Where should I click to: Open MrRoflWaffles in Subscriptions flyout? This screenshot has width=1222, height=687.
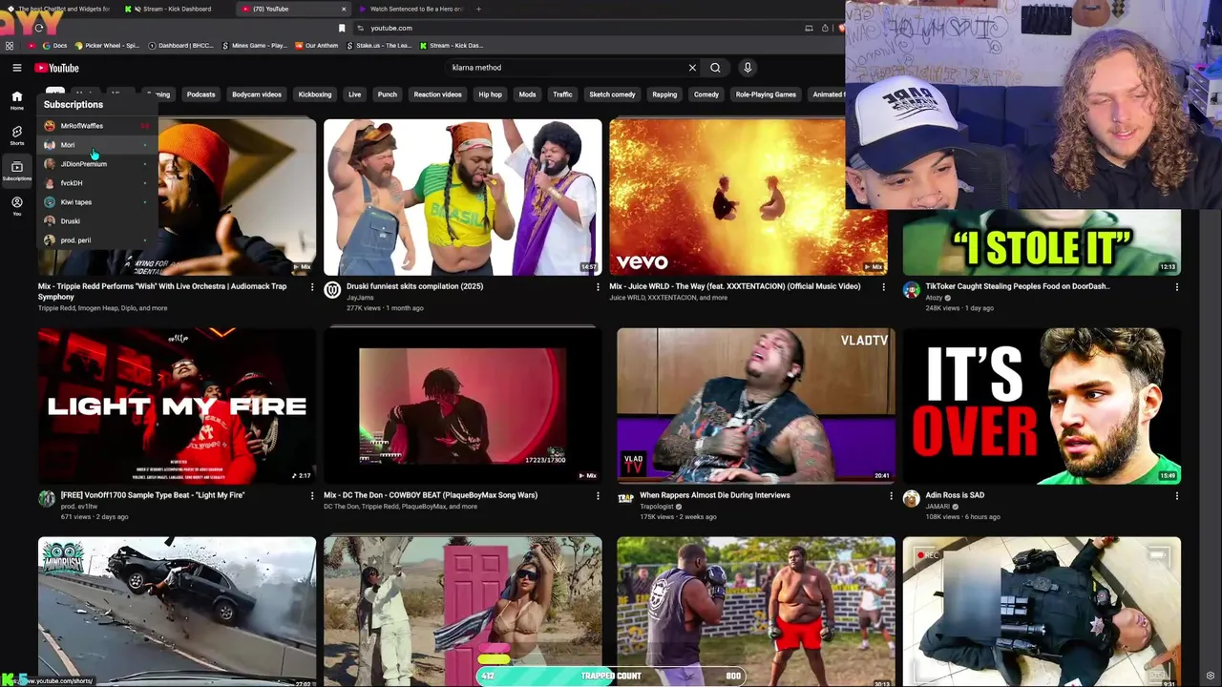[96, 126]
